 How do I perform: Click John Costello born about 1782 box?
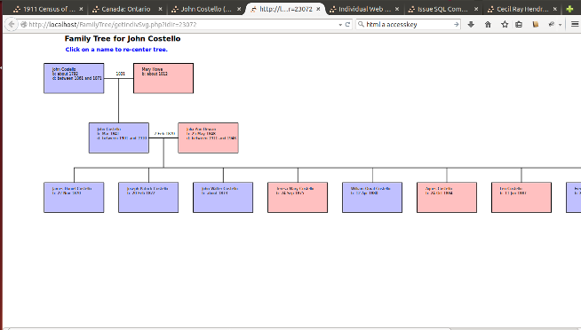74,78
